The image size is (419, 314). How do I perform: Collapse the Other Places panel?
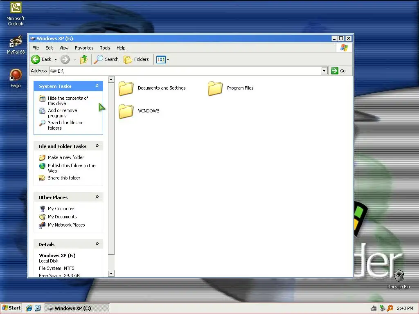[97, 197]
